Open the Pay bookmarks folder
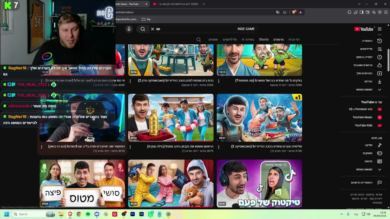Screen dimensions: 390x219 click(146, 19)
